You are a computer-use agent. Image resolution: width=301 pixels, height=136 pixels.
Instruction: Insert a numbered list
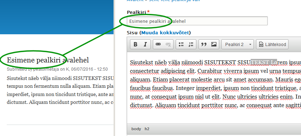pos(191,45)
